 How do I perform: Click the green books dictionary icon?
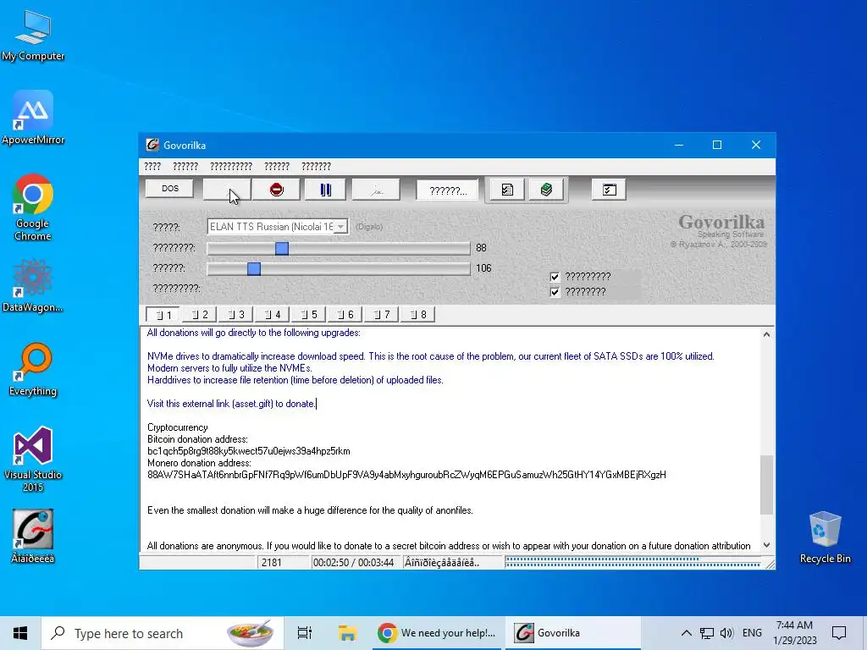[546, 190]
